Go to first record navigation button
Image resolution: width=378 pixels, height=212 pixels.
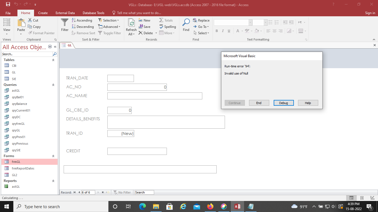[74, 192]
